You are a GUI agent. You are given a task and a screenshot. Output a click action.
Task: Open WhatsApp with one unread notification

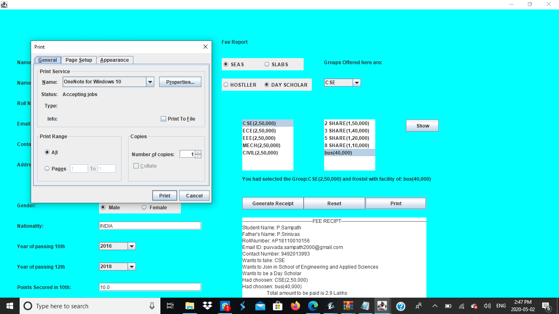point(225,305)
